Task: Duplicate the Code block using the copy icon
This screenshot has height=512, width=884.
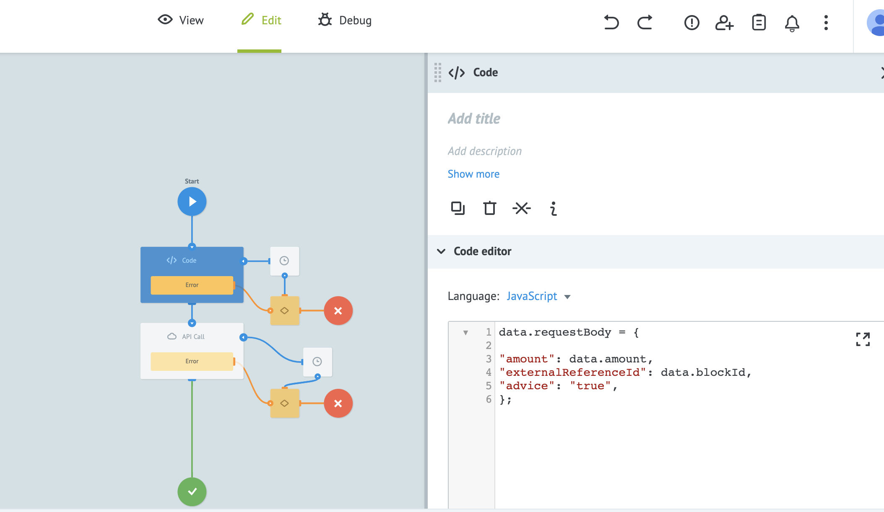Action: pos(458,208)
